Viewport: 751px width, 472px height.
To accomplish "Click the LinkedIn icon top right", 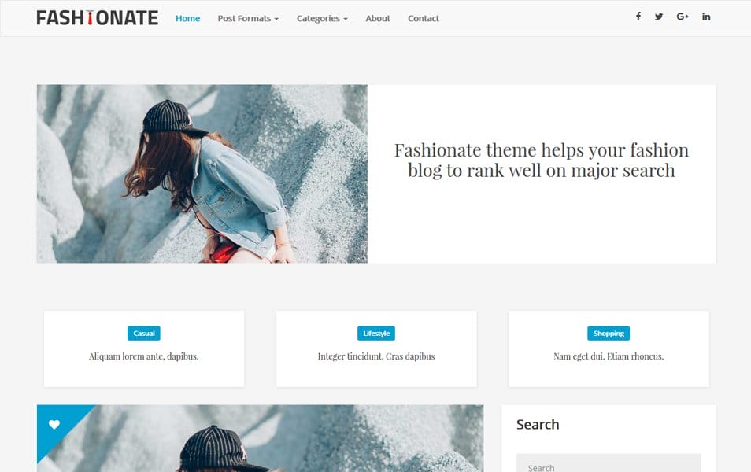I will coord(705,16).
